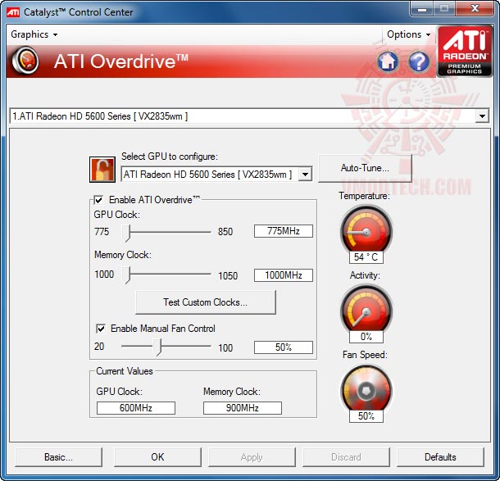Click the 775MHz GPU clock value box
This screenshot has height=481, width=500.
tap(283, 231)
